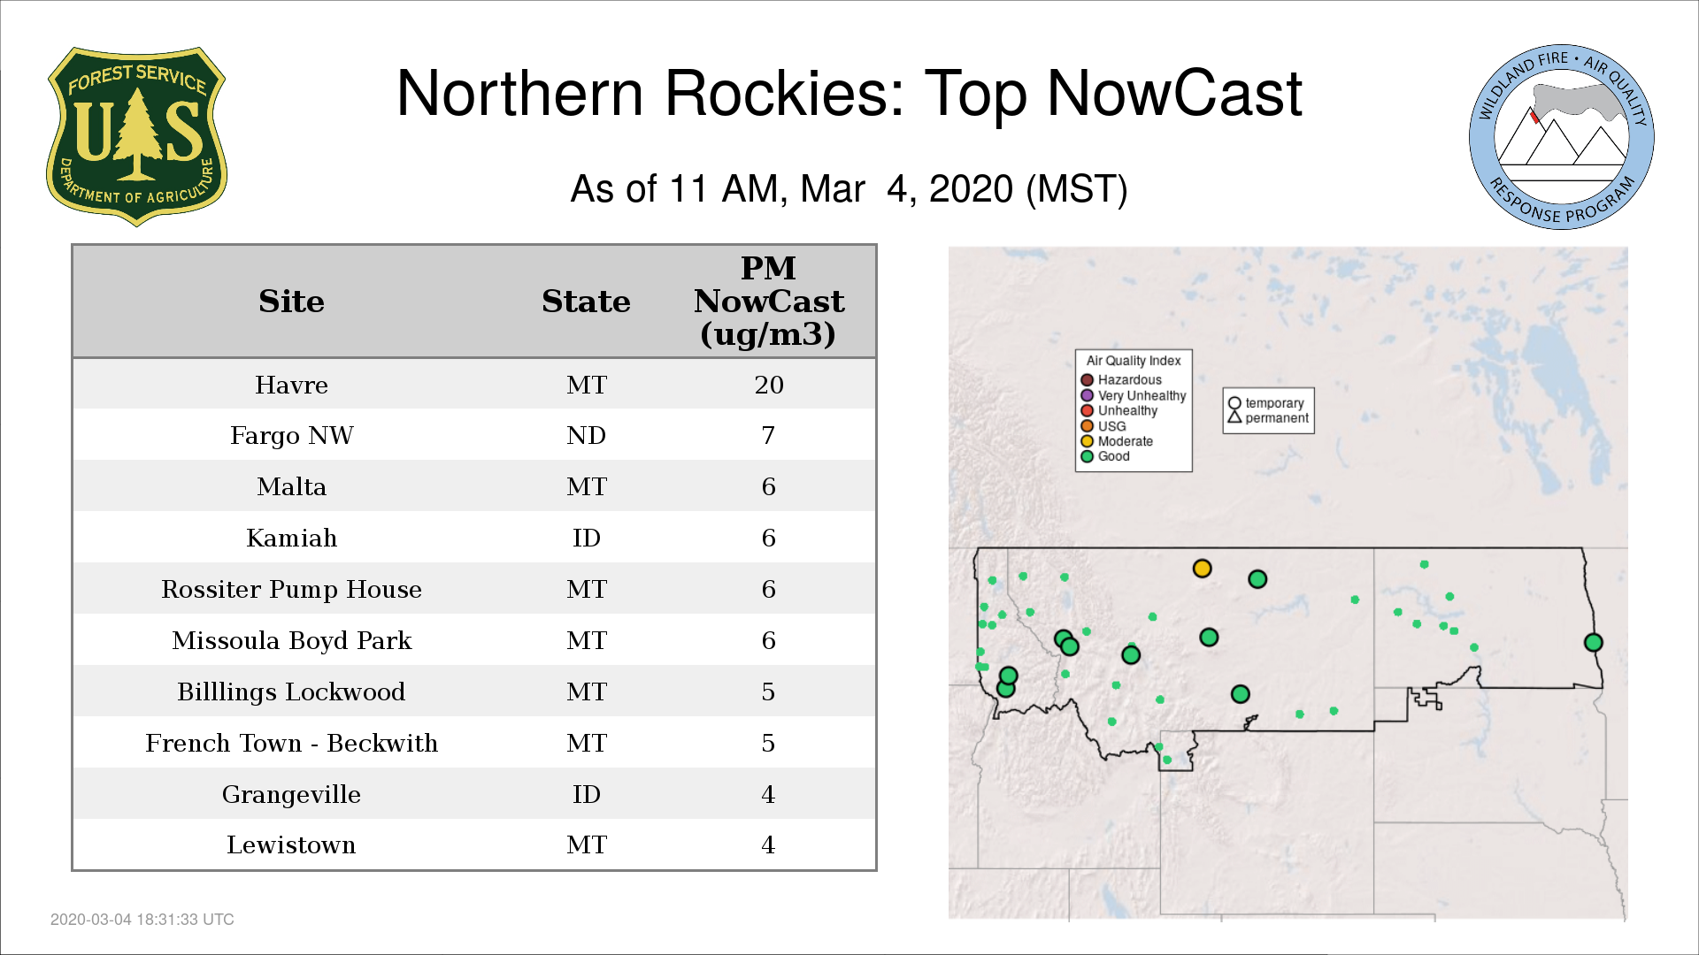Image resolution: width=1699 pixels, height=955 pixels.
Task: Click the Site column header
Action: pos(291,302)
